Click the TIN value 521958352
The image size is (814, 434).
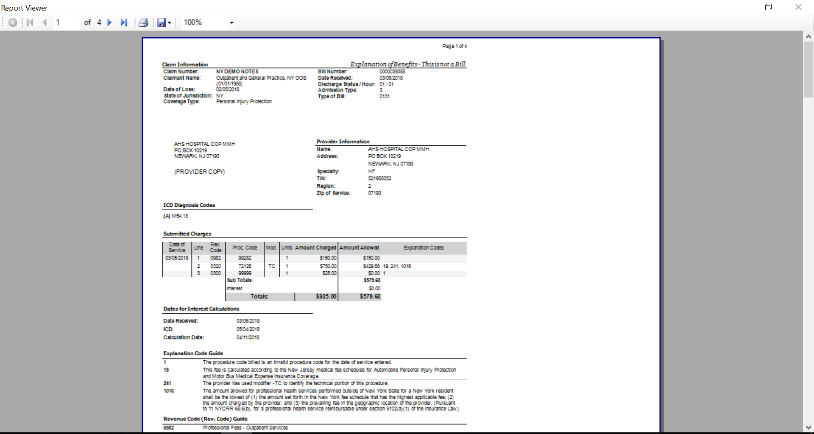pyautogui.click(x=379, y=178)
